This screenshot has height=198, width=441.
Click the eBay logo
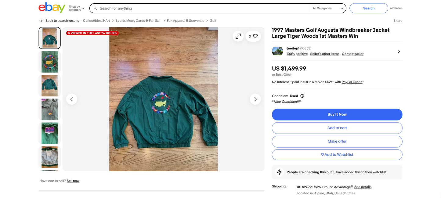coord(52,8)
